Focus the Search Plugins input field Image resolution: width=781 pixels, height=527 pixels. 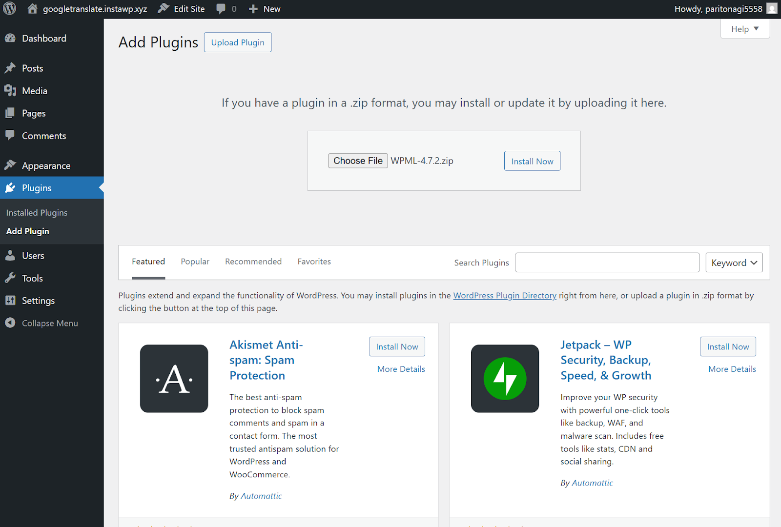tap(607, 263)
